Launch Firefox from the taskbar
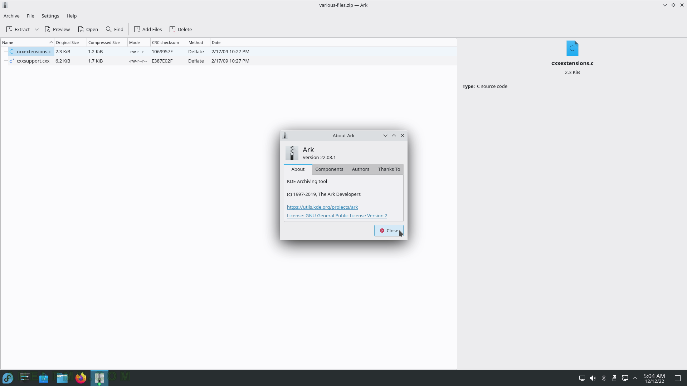Image resolution: width=687 pixels, height=386 pixels. [81, 378]
